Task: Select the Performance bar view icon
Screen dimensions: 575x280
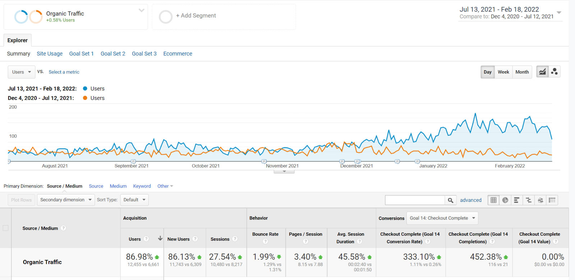Action: tap(517, 200)
